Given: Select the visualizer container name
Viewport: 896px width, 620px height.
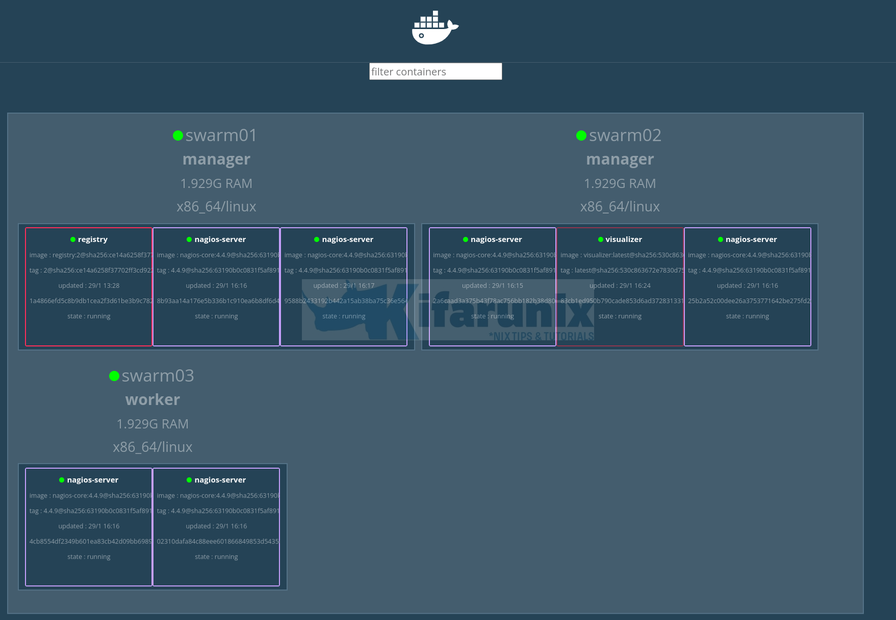Looking at the screenshot, I should (x=624, y=239).
